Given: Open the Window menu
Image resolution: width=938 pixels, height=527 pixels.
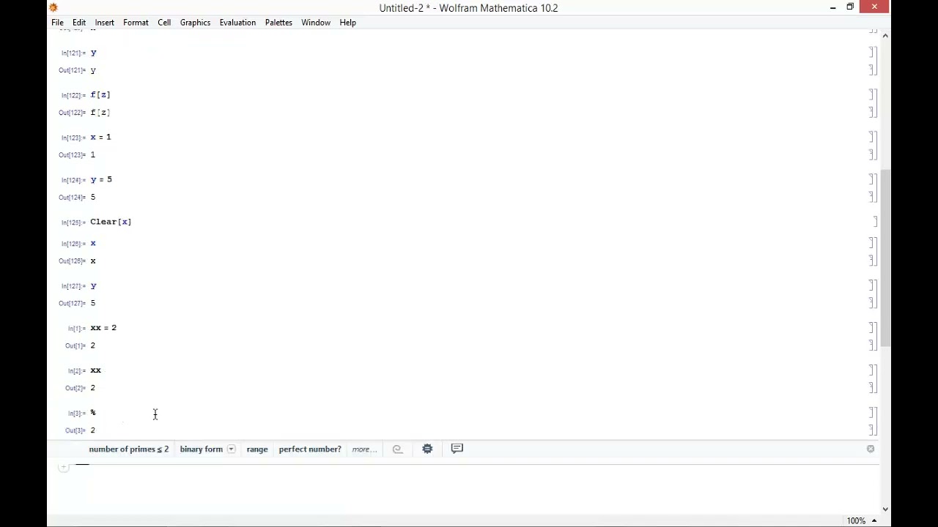Looking at the screenshot, I should click(316, 23).
